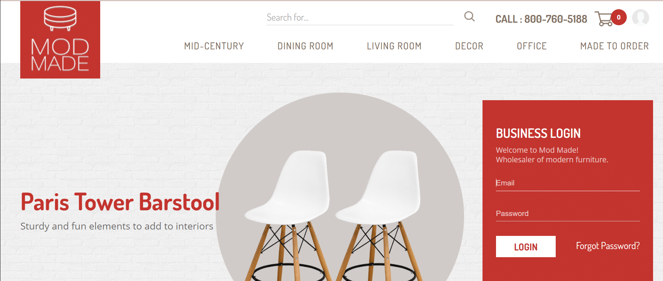Image resolution: width=663 pixels, height=281 pixels.
Task: Click the Sturdy and fun elements tagline
Action: (117, 226)
